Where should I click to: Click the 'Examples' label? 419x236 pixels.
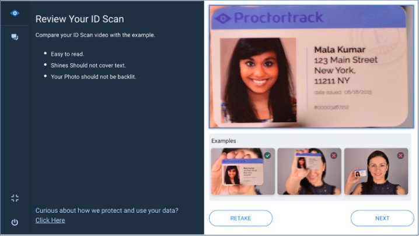[x=224, y=141]
